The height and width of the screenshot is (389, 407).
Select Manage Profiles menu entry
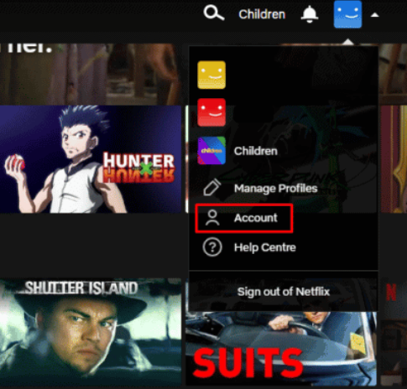pos(276,189)
